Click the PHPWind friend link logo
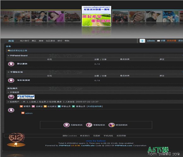The image size is (183, 157). [26, 97]
